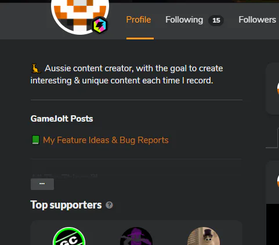Click the Top supporters help question mark
The height and width of the screenshot is (245, 279).
pyautogui.click(x=109, y=205)
